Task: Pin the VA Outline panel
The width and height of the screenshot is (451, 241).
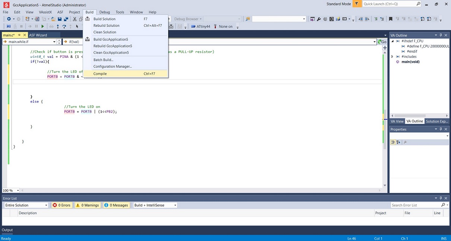Action: pos(441,35)
